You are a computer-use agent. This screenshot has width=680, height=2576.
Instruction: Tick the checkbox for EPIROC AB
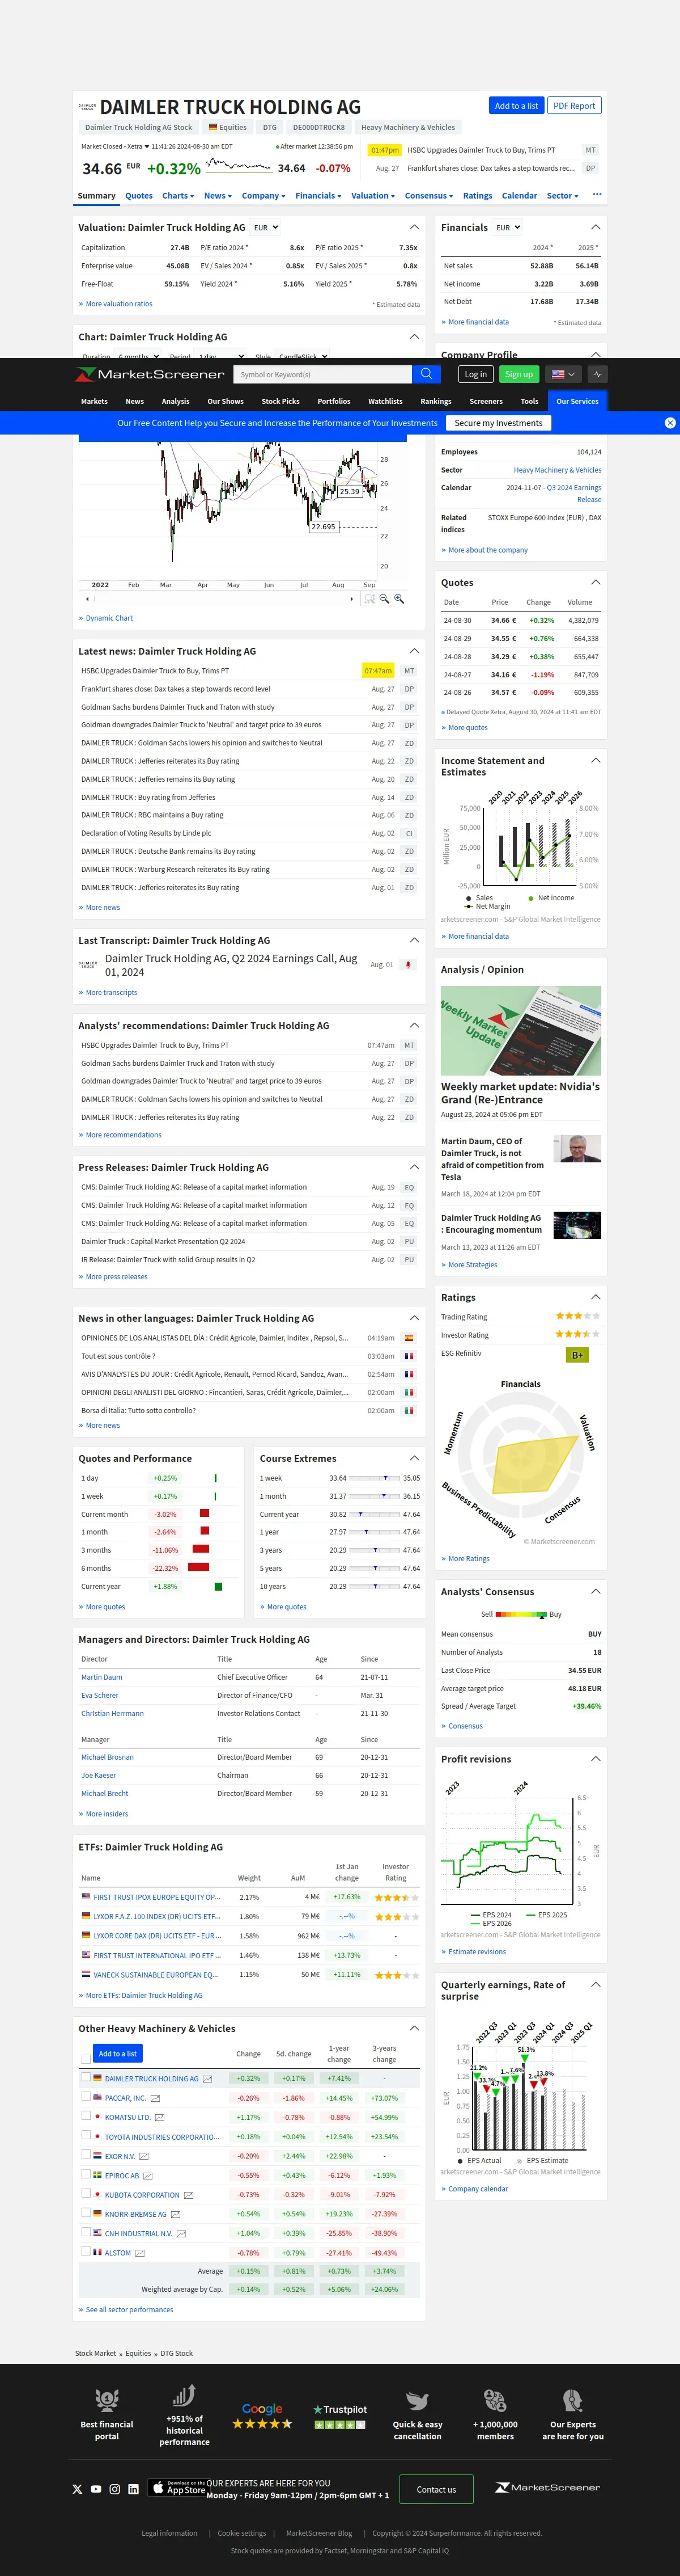(x=86, y=2173)
